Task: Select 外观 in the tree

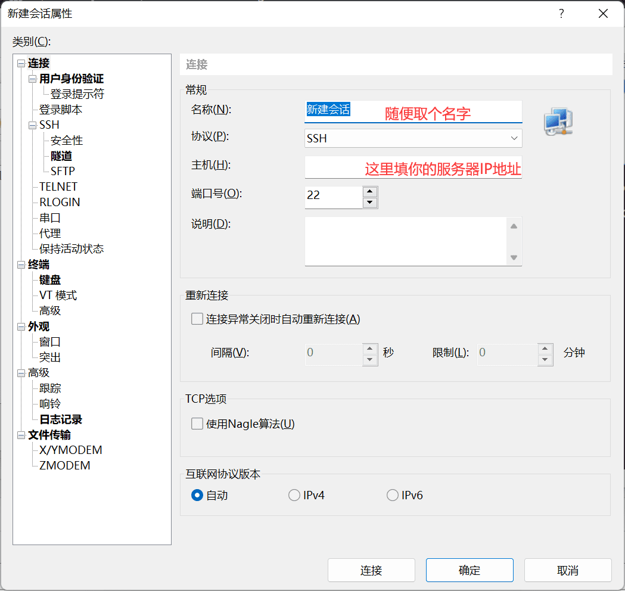Action: click(39, 327)
